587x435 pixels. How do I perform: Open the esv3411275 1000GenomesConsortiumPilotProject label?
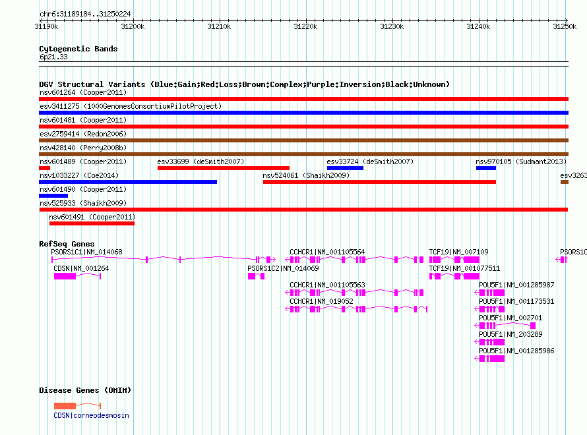(131, 106)
